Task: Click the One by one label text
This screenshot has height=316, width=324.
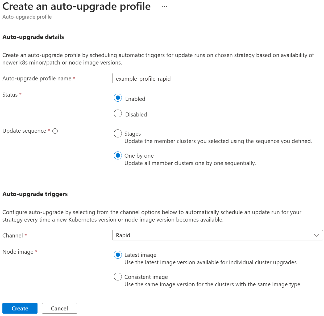Action: (139, 156)
